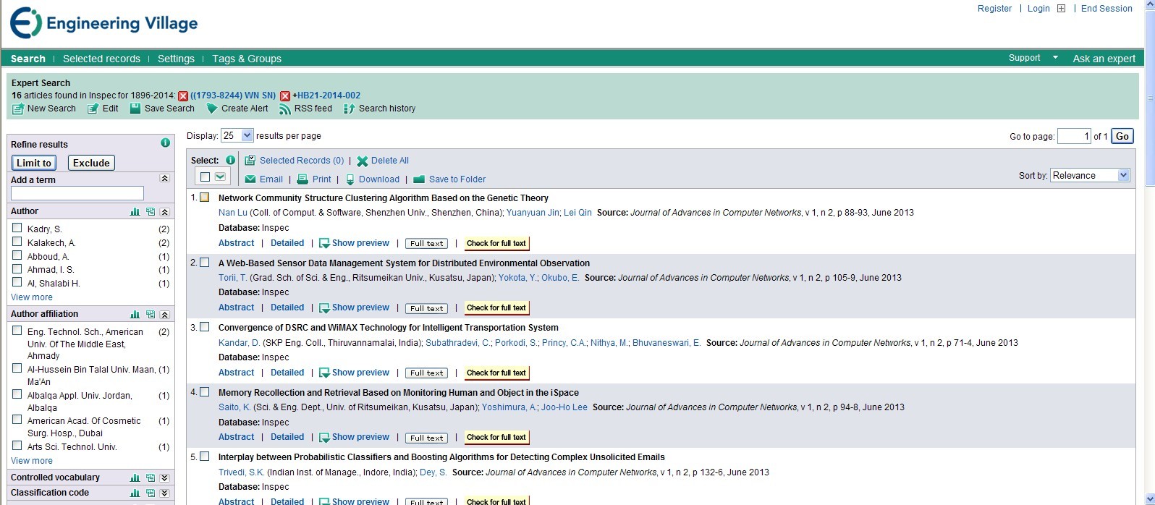Click the Go page button

1122,136
